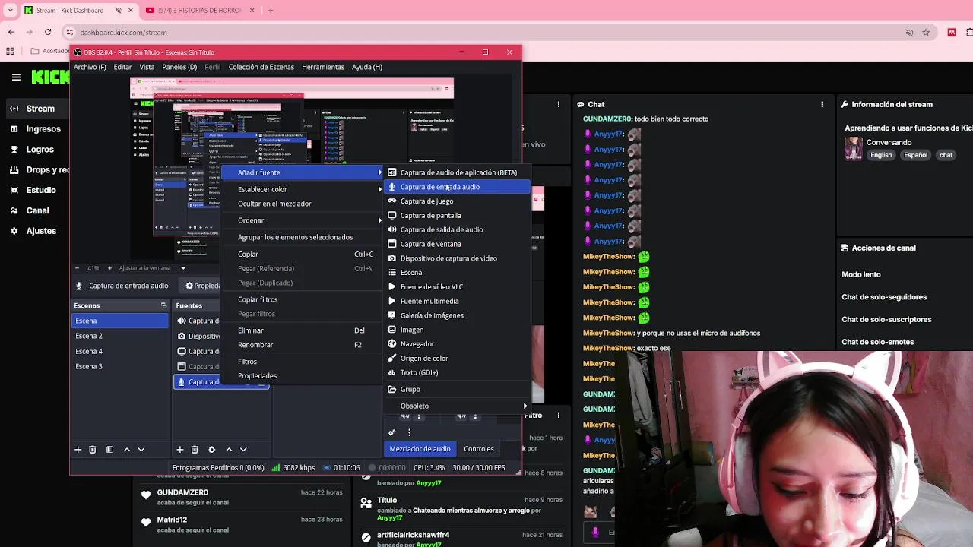This screenshot has height=547, width=973.
Task: Click the English stream tag
Action: point(881,155)
